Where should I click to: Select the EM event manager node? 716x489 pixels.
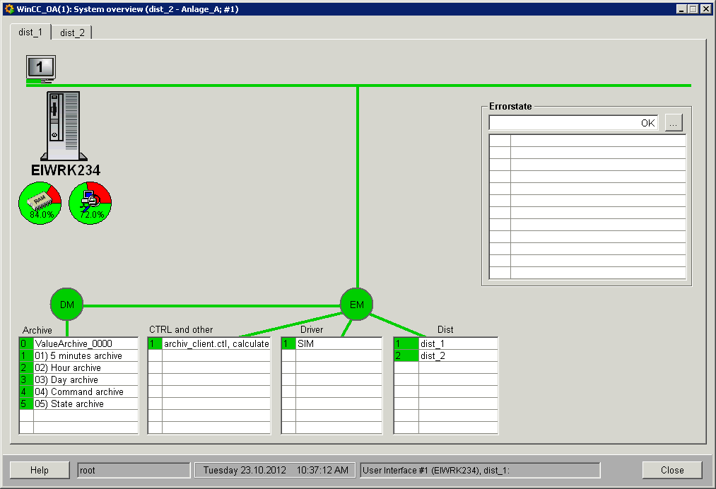coord(356,305)
